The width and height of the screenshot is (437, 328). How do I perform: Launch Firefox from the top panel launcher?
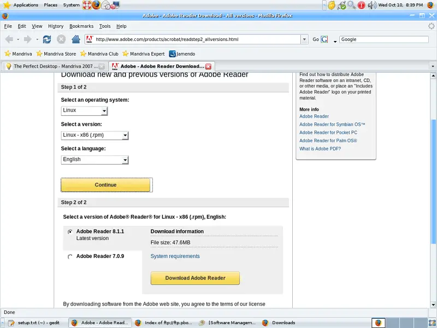click(96, 5)
